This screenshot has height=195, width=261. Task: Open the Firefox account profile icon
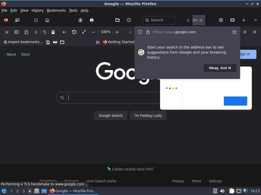pos(80,20)
